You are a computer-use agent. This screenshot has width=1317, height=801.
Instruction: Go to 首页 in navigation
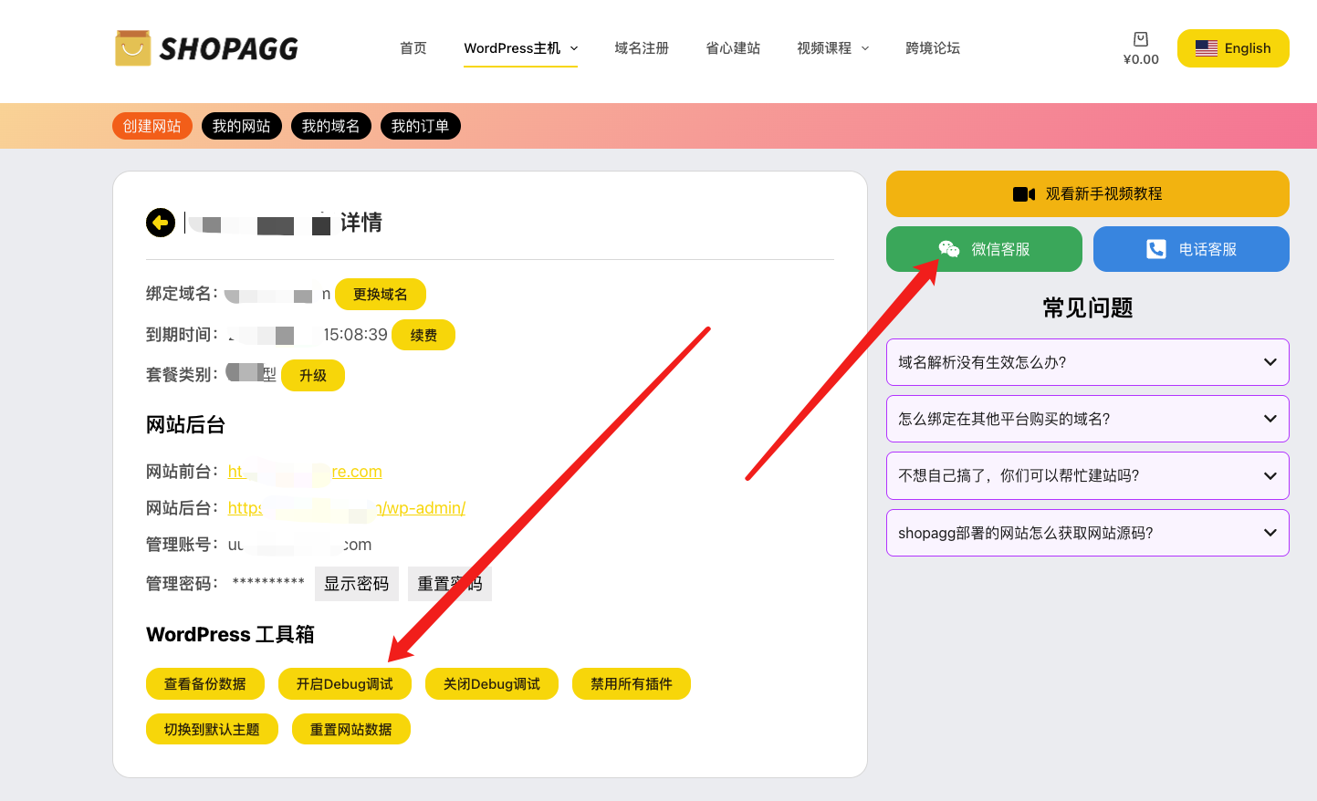pyautogui.click(x=413, y=48)
